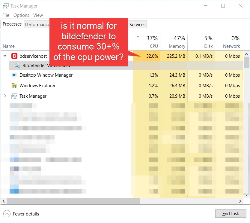Click the Task Manager process row icon

pyautogui.click(x=14, y=96)
